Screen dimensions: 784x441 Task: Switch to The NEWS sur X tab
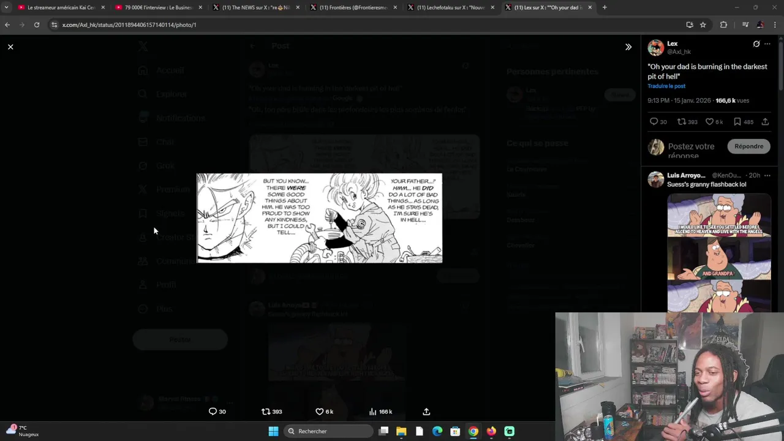[256, 7]
